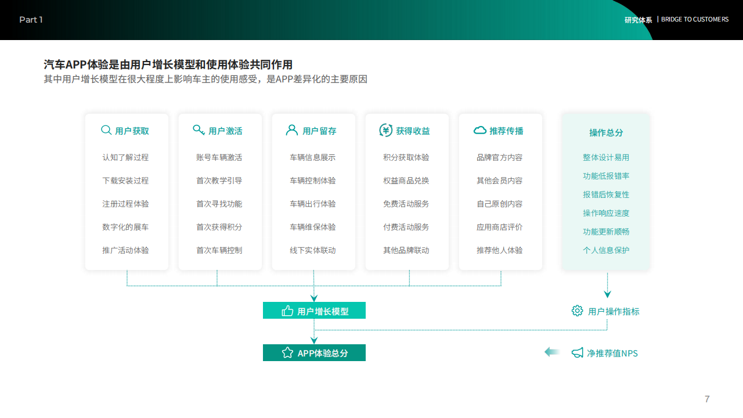The height and width of the screenshot is (418, 743).
Task: Click the left arrow icon near 净推荐值NPS
Action: [552, 352]
